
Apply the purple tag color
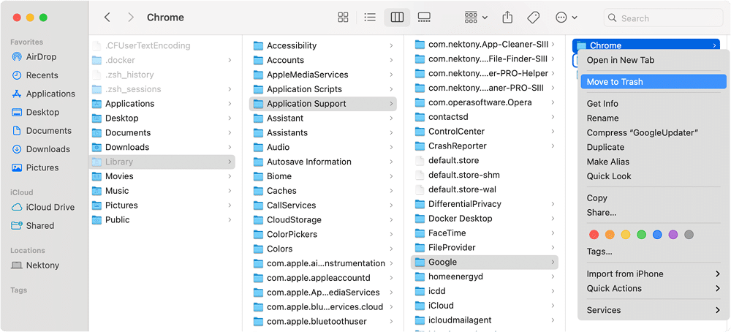point(673,235)
